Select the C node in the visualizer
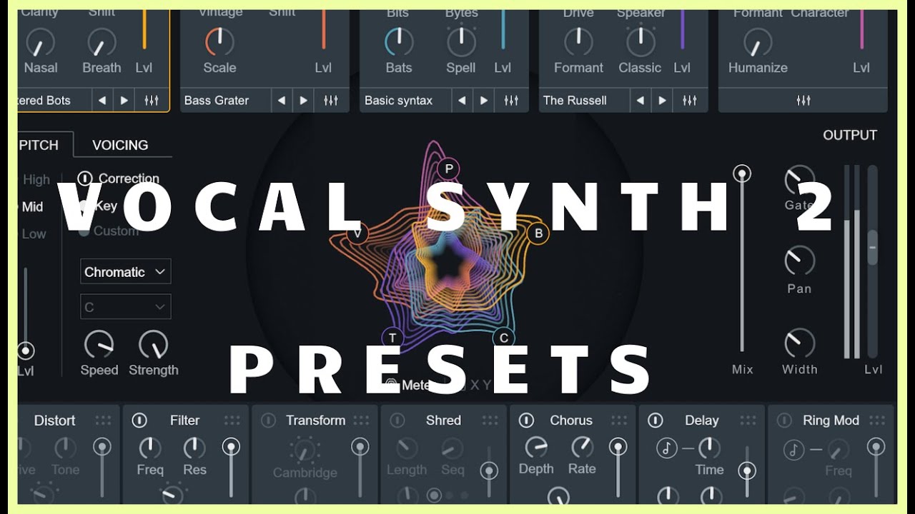 [x=503, y=338]
